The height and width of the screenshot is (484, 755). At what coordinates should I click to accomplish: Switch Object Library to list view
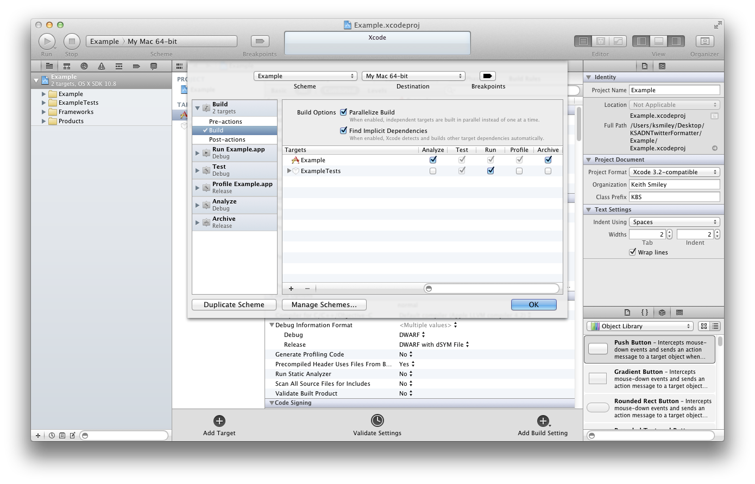click(x=715, y=326)
